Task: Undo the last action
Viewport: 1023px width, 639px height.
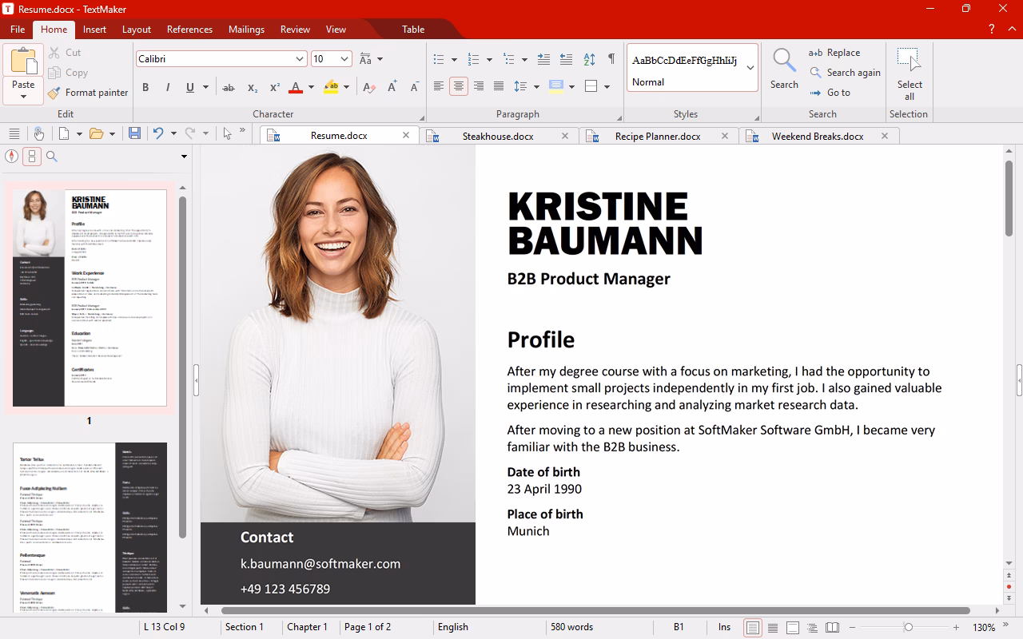Action: [160, 133]
